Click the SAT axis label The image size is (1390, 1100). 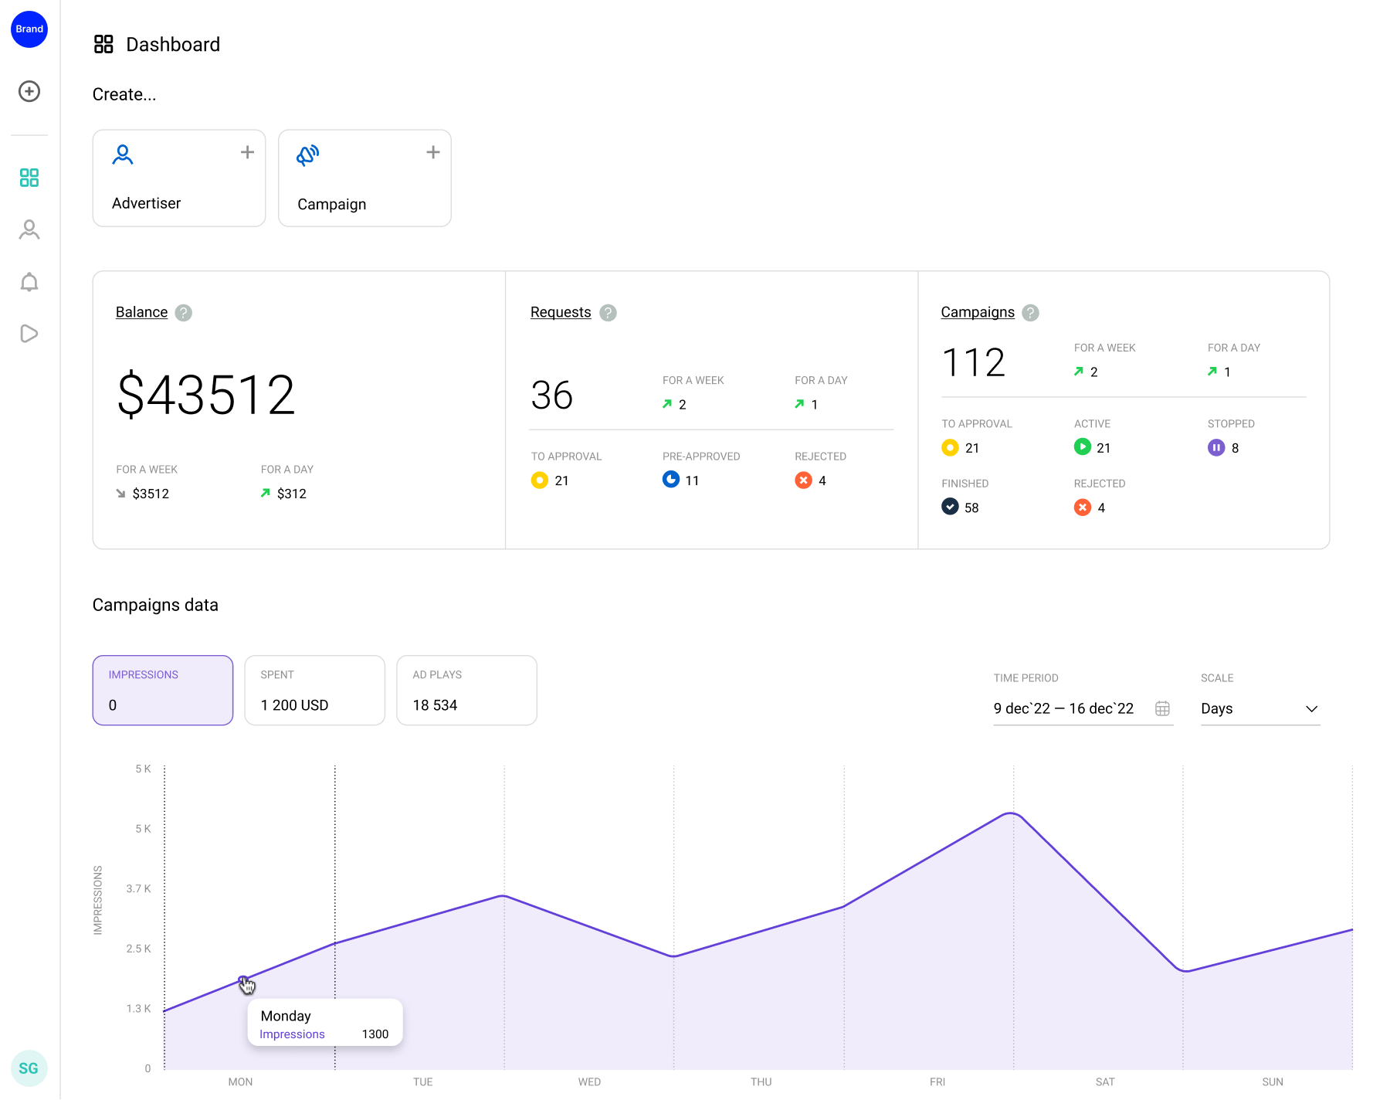[x=1105, y=1081]
